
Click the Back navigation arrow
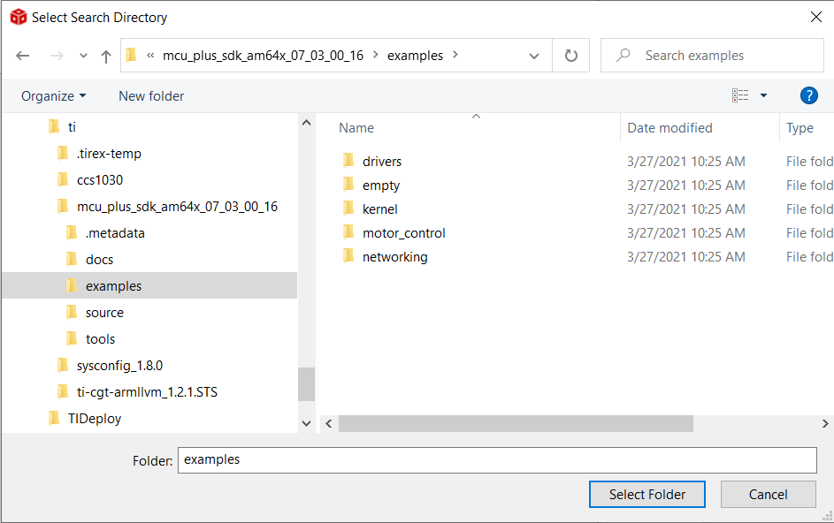click(x=23, y=56)
